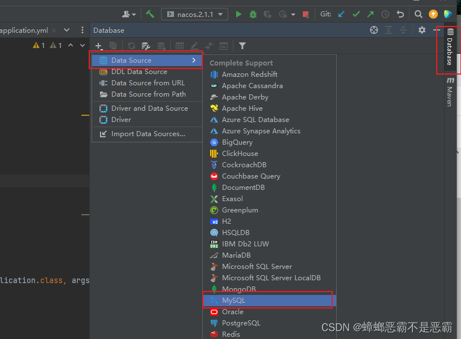Stop the running process red square
Image resolution: width=461 pixels, height=339 pixels.
[x=306, y=14]
